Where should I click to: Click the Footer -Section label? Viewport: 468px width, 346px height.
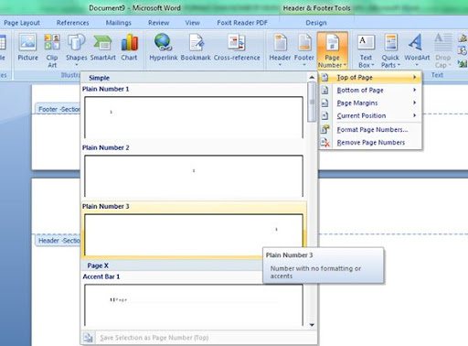coord(58,110)
